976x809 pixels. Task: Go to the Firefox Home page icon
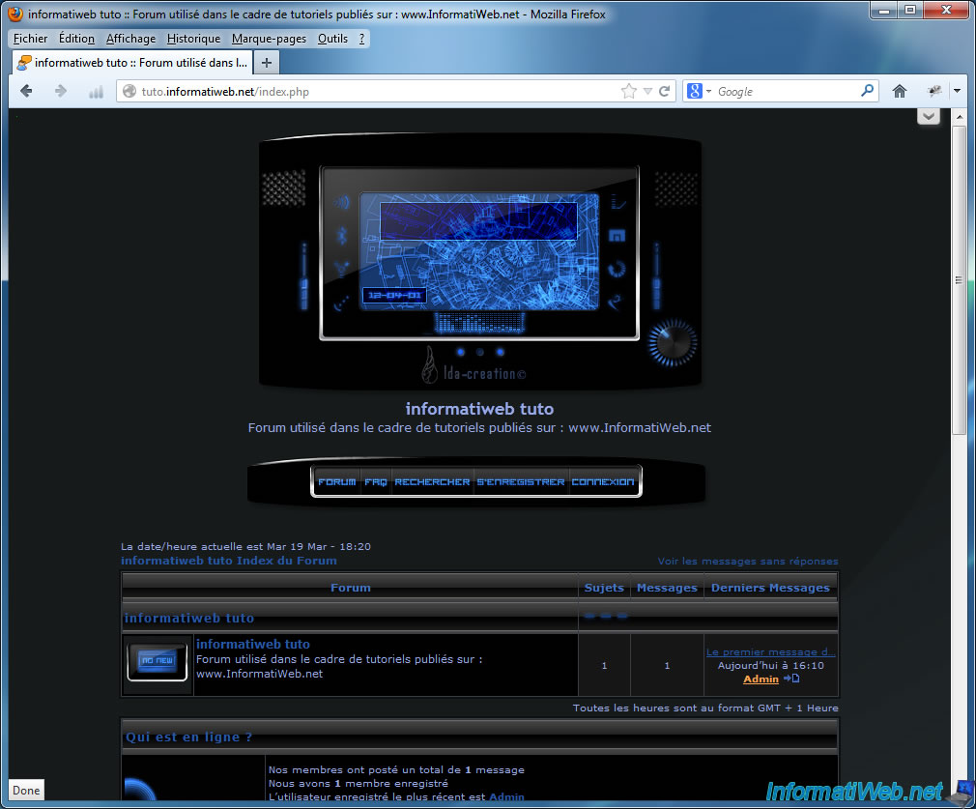point(900,92)
